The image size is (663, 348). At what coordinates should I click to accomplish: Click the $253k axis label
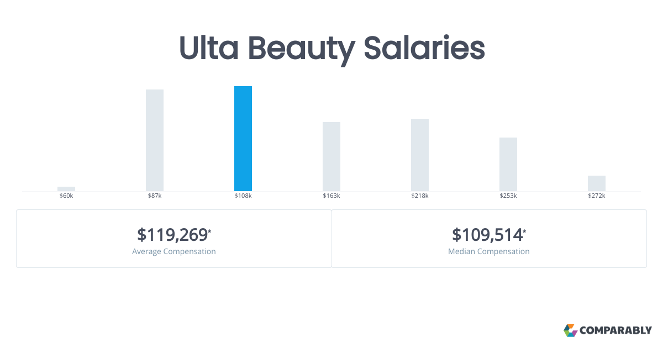click(508, 196)
